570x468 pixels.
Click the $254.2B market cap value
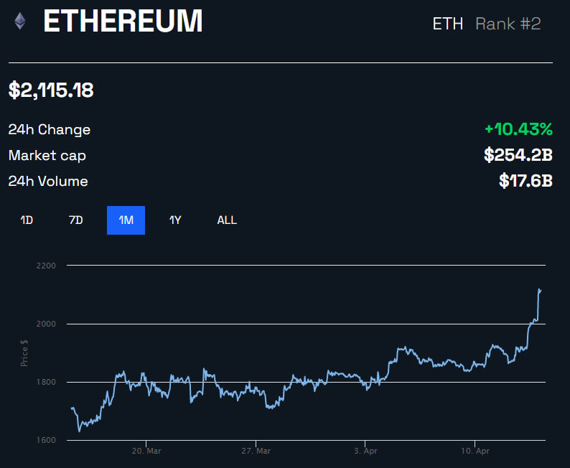click(516, 155)
